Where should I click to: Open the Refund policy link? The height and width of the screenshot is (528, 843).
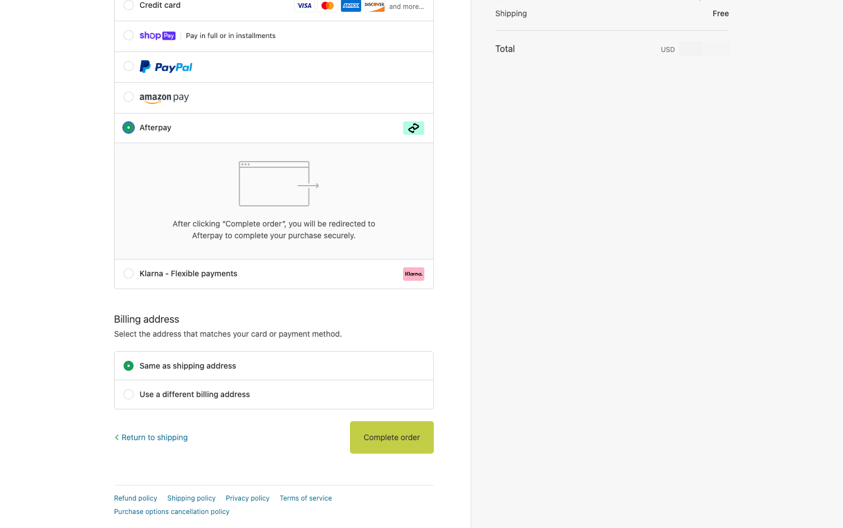135,498
